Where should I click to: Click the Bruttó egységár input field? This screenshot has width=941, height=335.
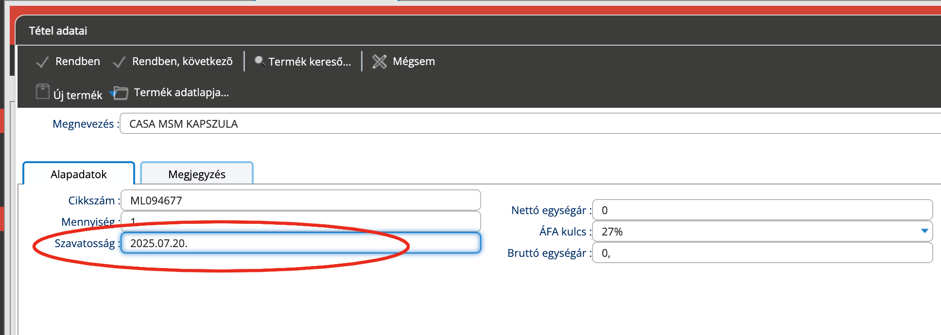(x=762, y=252)
